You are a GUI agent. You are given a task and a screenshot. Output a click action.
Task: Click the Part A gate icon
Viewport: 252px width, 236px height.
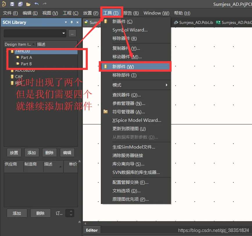tap(17, 57)
